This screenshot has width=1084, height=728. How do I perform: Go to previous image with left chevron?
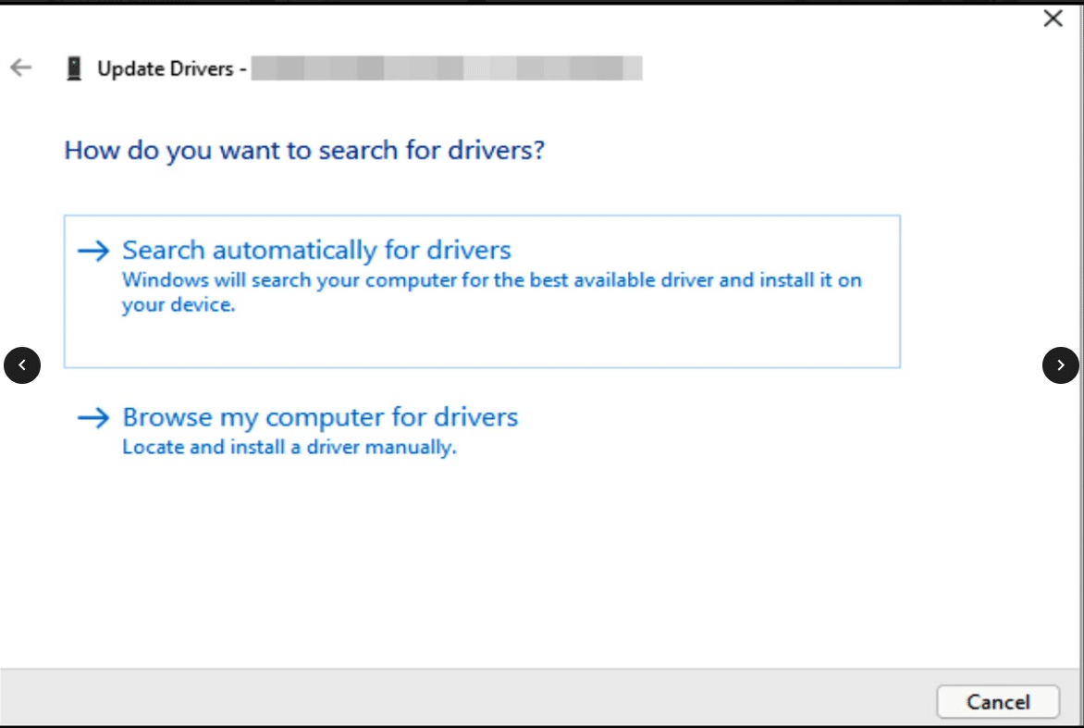[22, 365]
